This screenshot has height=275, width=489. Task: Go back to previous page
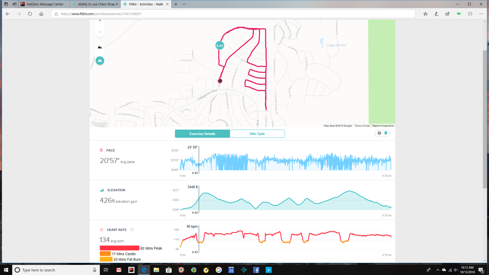click(x=8, y=14)
